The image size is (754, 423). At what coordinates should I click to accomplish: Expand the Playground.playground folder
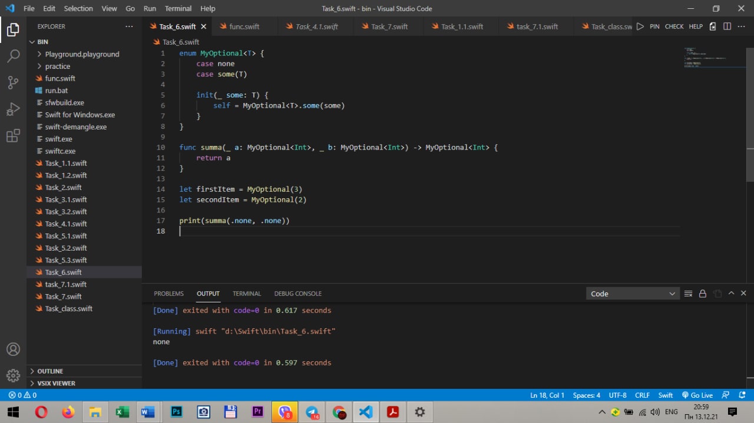82,54
